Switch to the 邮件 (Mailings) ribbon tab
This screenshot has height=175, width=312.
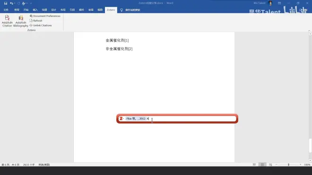pos(81,10)
